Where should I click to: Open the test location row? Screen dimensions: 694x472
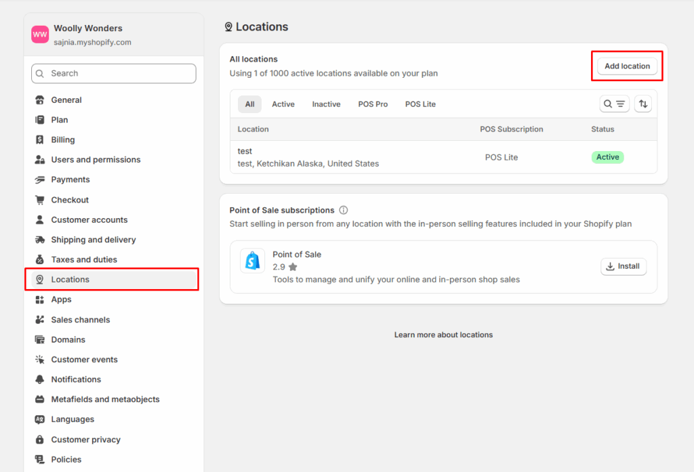(308, 157)
